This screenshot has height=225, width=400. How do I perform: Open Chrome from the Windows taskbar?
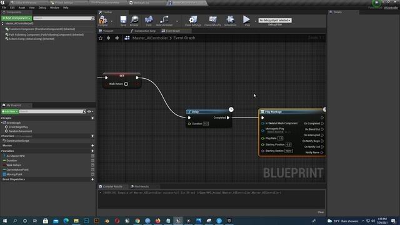click(x=137, y=221)
